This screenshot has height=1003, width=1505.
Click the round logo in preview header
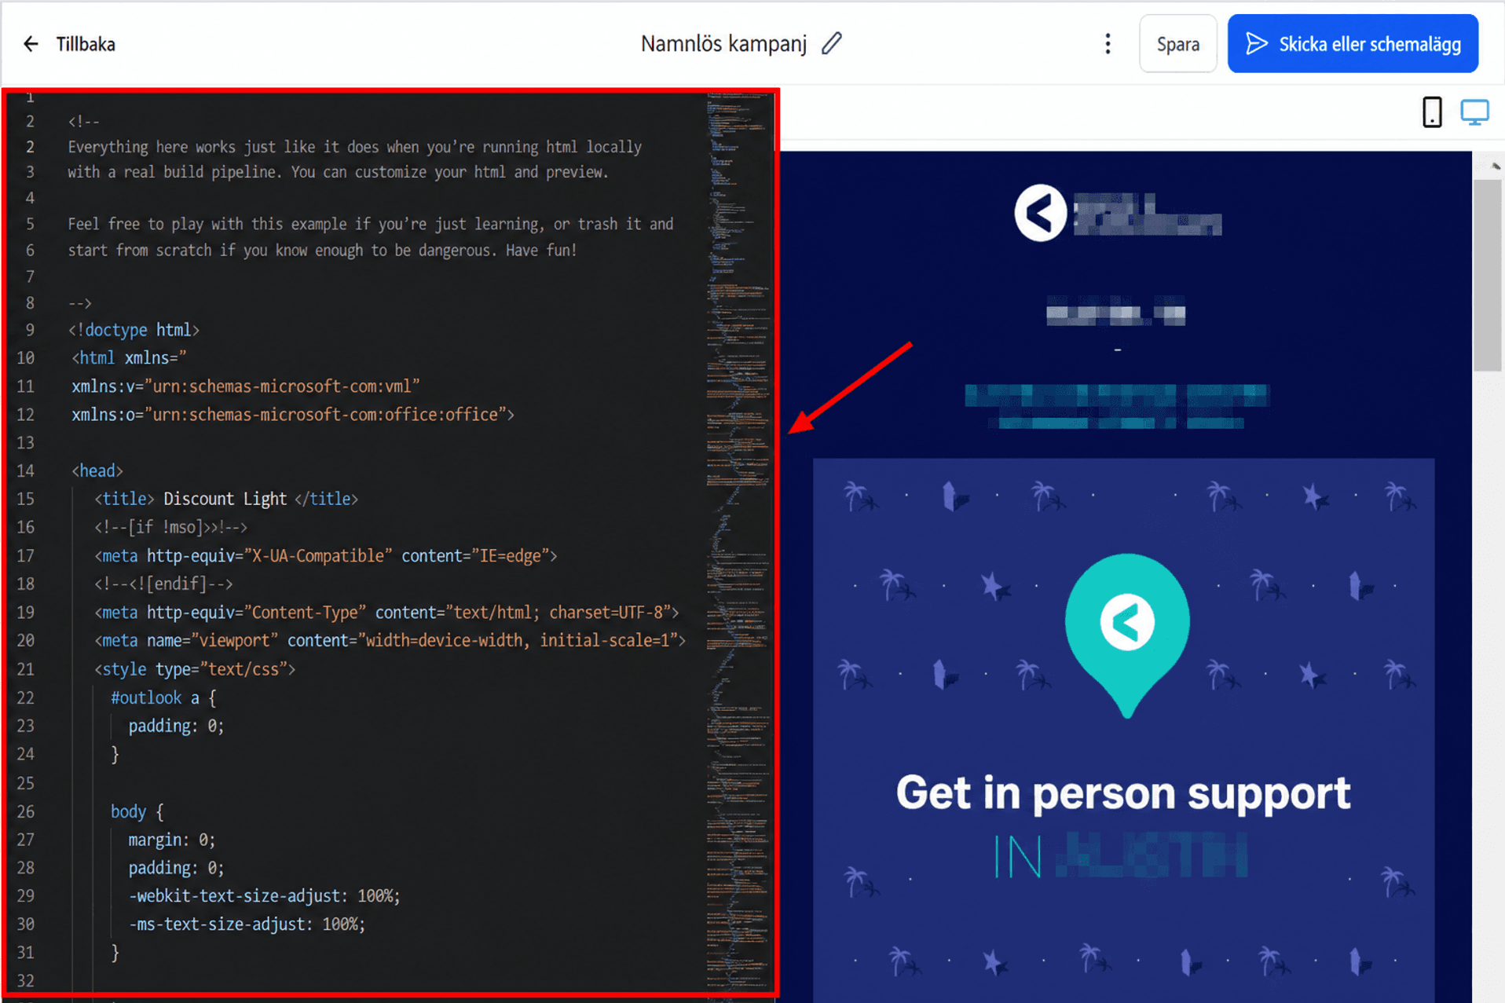(x=1040, y=213)
